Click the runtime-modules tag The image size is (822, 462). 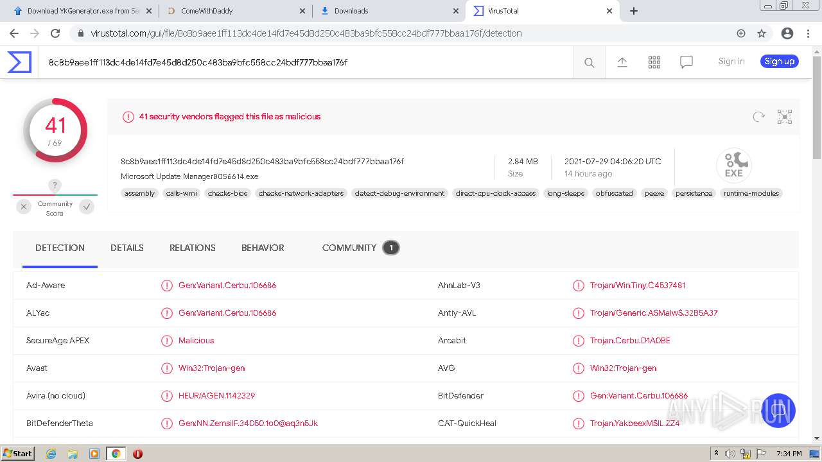[751, 193]
